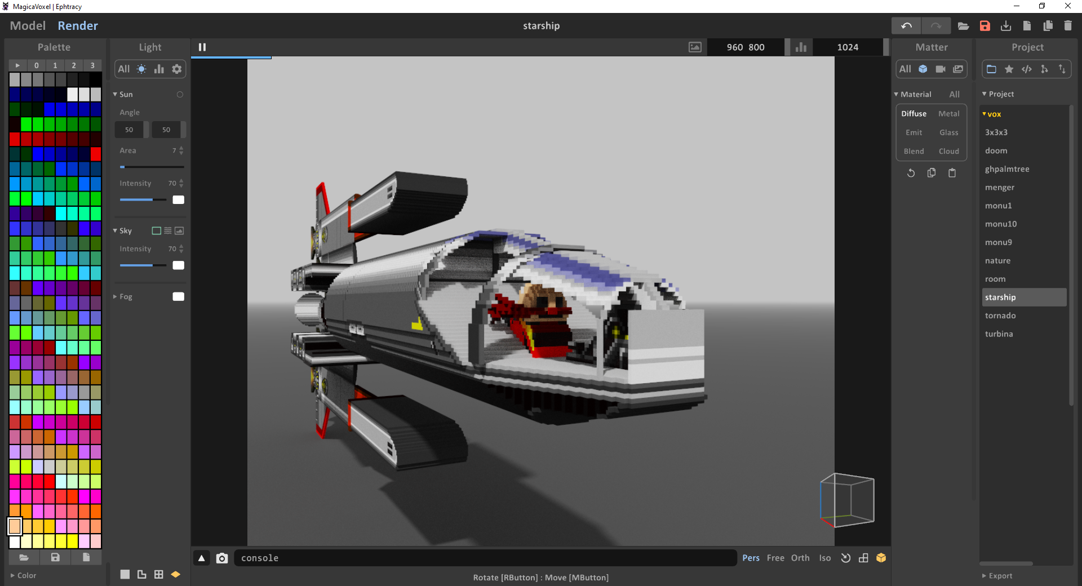Click the code brackets icon in Project panel
1082x586 pixels.
(1027, 69)
